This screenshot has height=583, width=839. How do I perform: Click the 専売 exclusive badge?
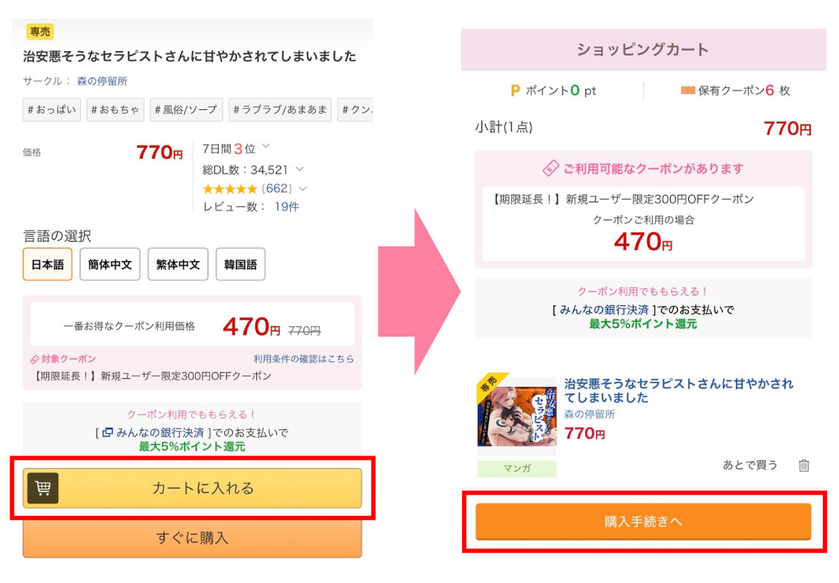coord(40,32)
